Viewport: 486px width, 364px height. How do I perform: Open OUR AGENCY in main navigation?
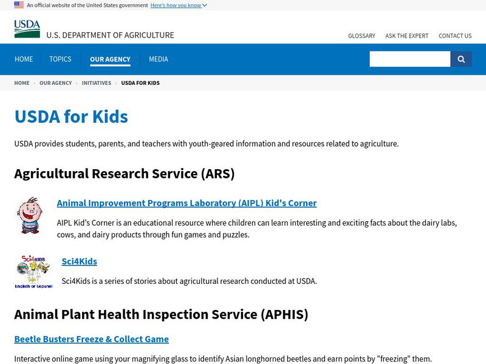point(110,59)
